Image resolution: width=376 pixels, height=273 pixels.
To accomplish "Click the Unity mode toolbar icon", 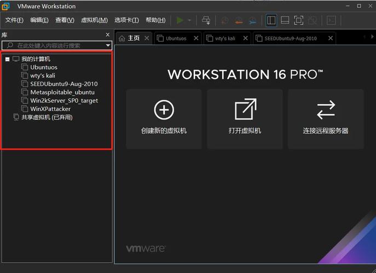I will point(312,20).
